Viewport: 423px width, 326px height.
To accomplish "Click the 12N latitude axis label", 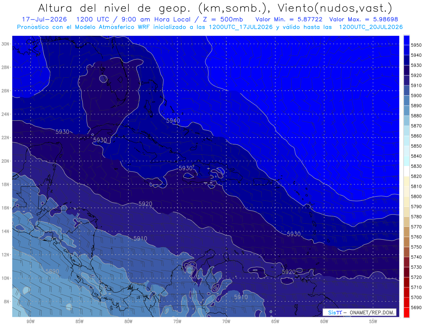I will [6, 255].
